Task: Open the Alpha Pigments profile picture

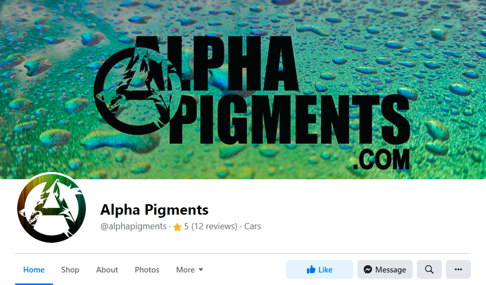Action: (x=52, y=208)
